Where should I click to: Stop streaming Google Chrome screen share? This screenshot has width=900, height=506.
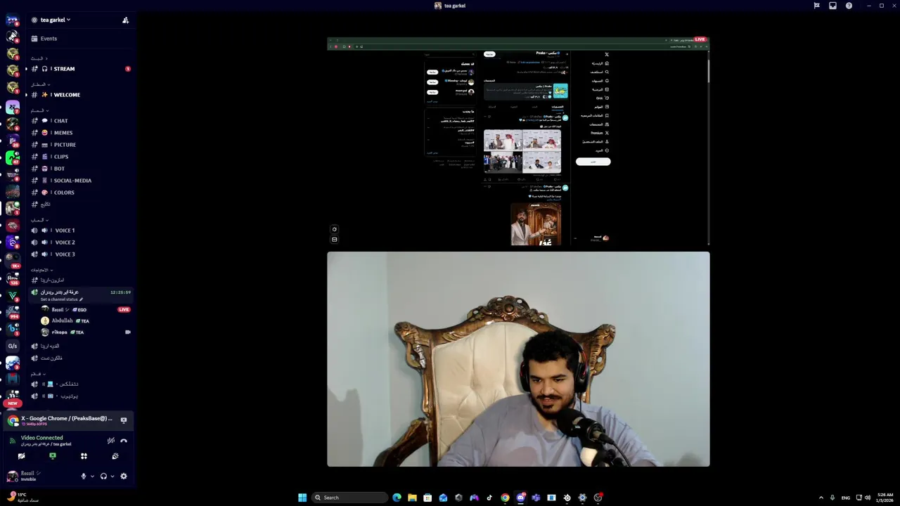tap(124, 420)
